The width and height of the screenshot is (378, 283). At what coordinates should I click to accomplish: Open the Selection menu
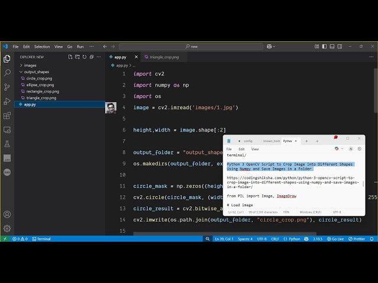(42, 47)
